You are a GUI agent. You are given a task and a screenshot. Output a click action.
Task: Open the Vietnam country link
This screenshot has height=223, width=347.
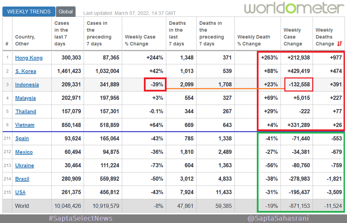[24, 125]
